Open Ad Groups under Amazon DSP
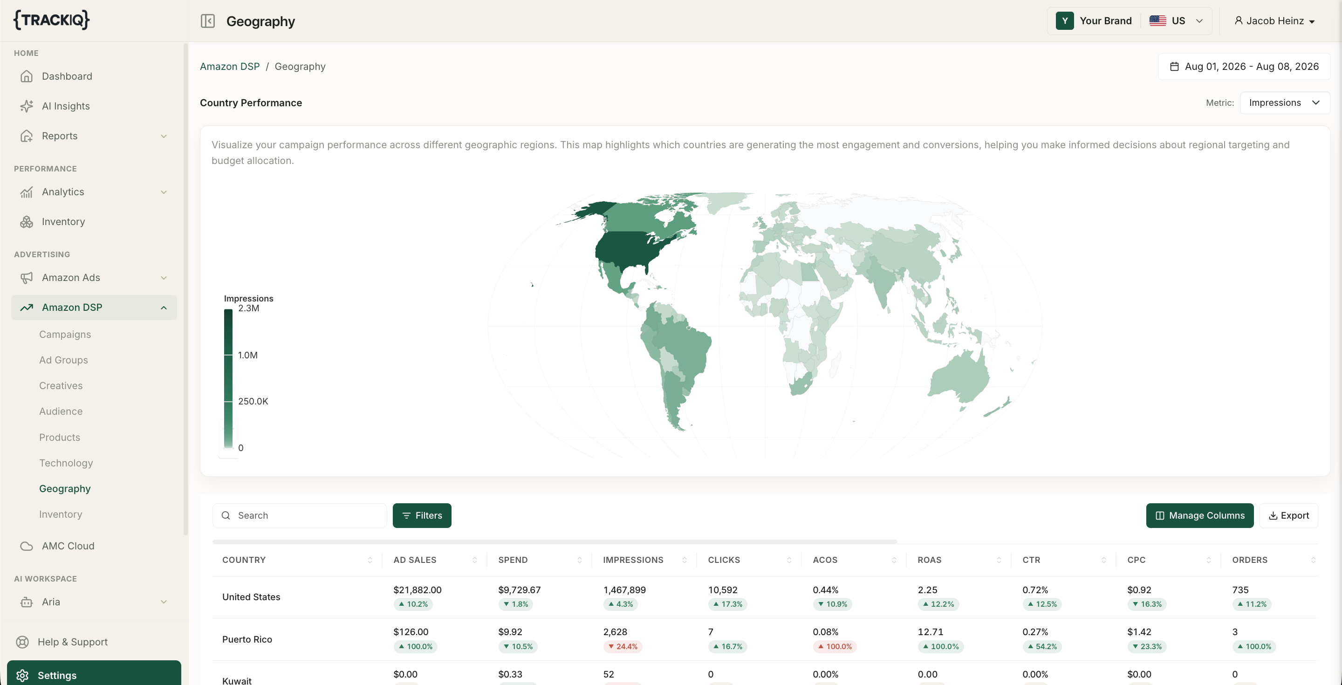The image size is (1342, 685). tap(63, 360)
